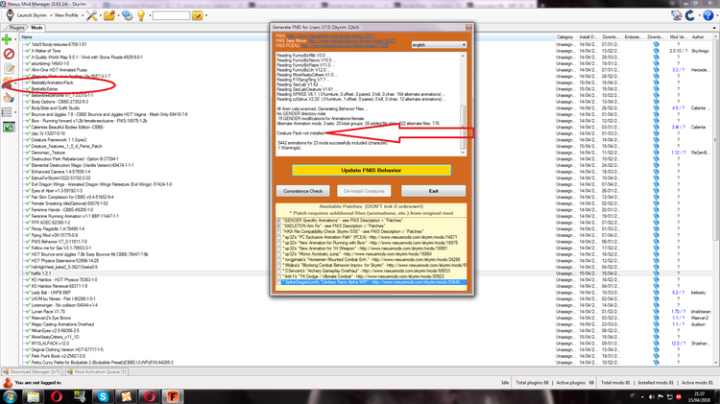Untick the SKELETON Arm Fix patch
The width and height of the screenshot is (720, 404).
[278, 226]
